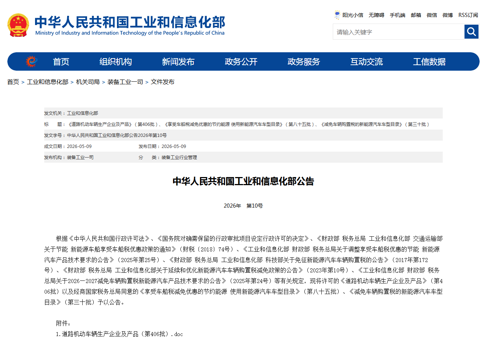
Task: Open attachment 道路机动车辆生产企业及产品（第406批）.doc
Action: click(119, 334)
